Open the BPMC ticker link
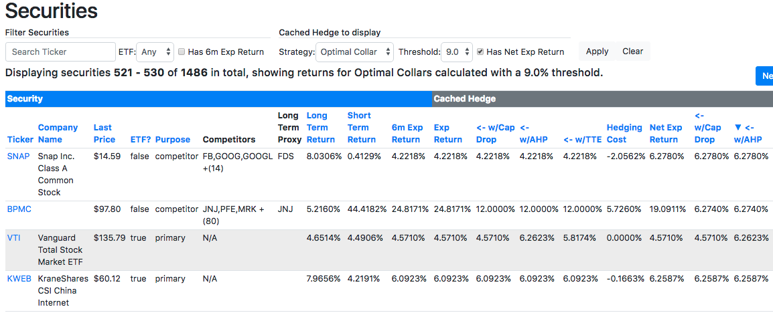Screen dimensions: 773x313 19,209
